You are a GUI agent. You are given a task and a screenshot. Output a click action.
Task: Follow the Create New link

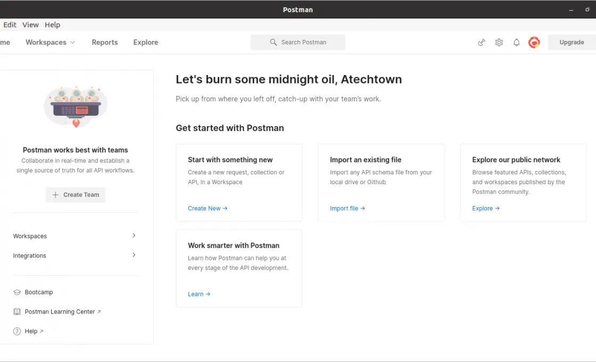point(208,208)
